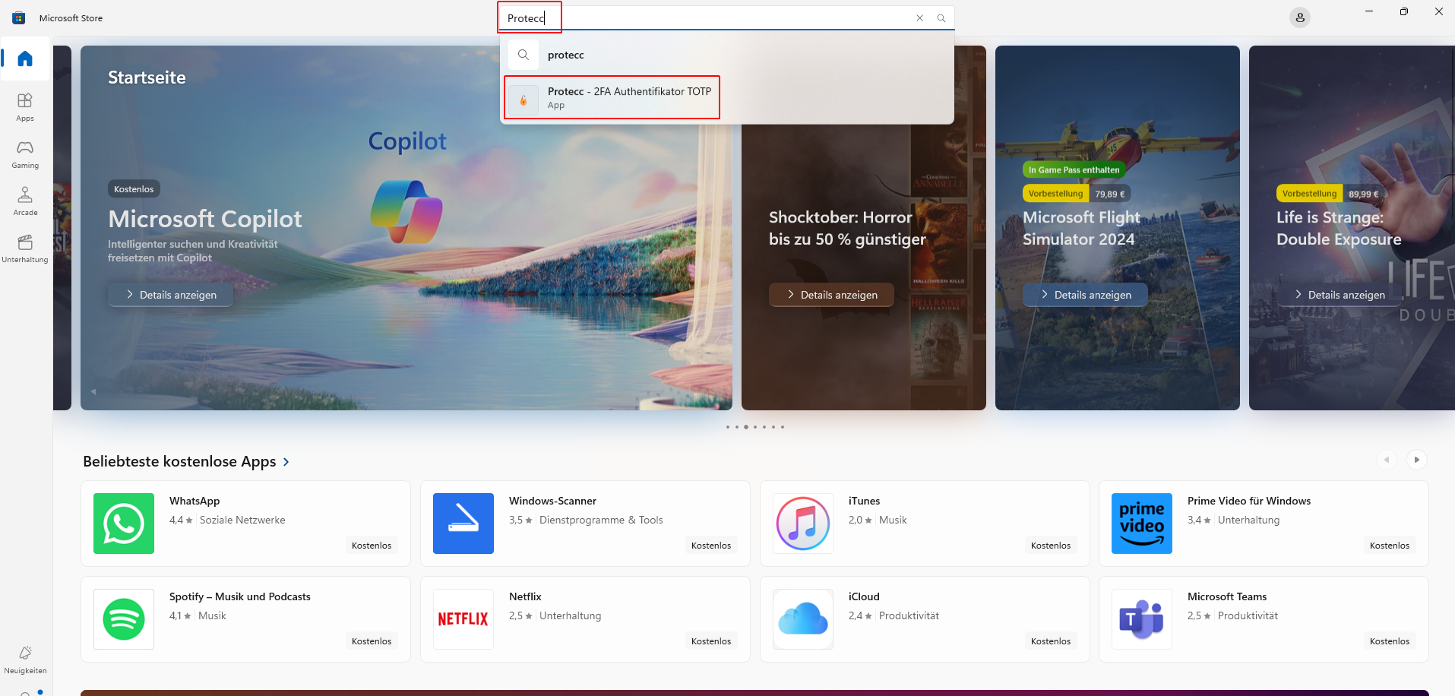Open the iCloud app icon
Image resolution: width=1455 pixels, height=696 pixels.
(x=803, y=619)
